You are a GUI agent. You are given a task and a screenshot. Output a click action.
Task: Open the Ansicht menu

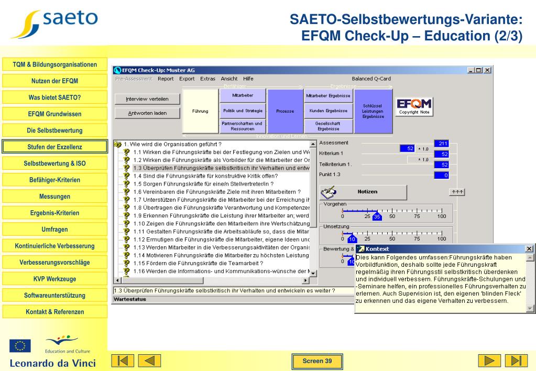click(x=229, y=79)
